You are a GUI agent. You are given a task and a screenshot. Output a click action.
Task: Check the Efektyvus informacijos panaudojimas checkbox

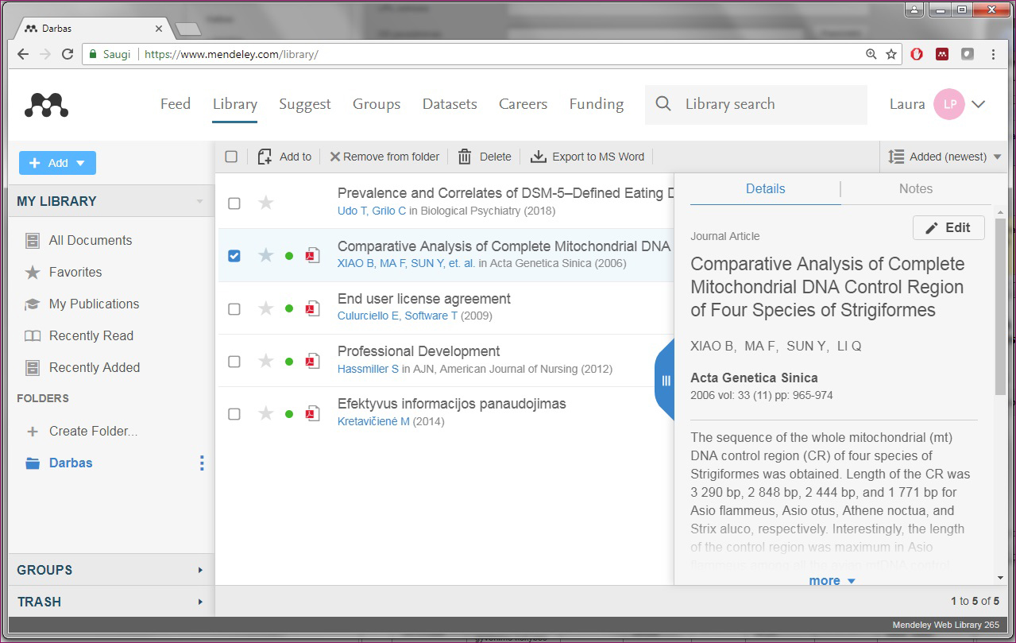point(234,413)
